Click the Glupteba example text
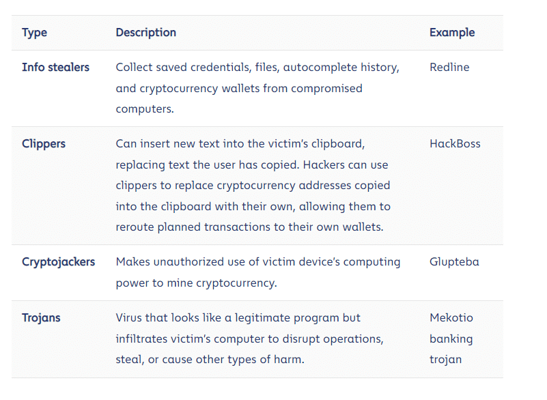 pos(454,262)
